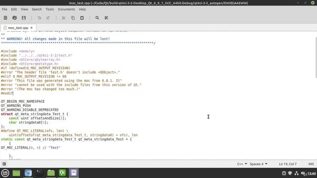This screenshot has width=317, height=178.
Task: Click '#if !defined(Q_MOC_OUTPUT_REVISION)' line
Action: coord(36,68)
